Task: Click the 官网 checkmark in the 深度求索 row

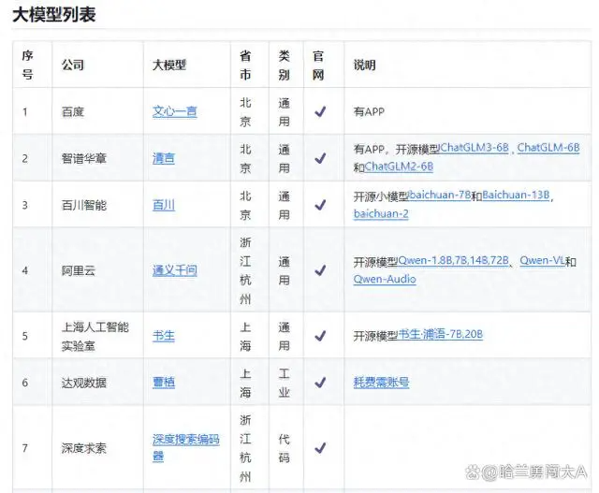Action: pyautogui.click(x=320, y=447)
